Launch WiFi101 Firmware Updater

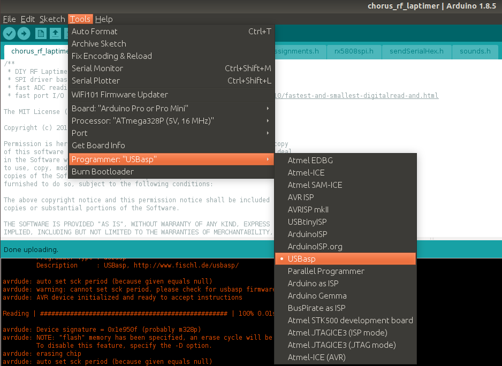pyautogui.click(x=171, y=95)
